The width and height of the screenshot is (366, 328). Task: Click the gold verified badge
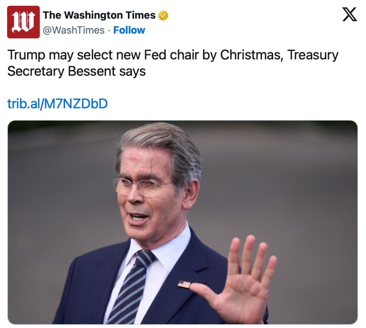163,15
